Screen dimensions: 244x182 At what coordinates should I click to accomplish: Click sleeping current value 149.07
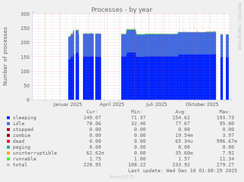pyautogui.click(x=92, y=118)
